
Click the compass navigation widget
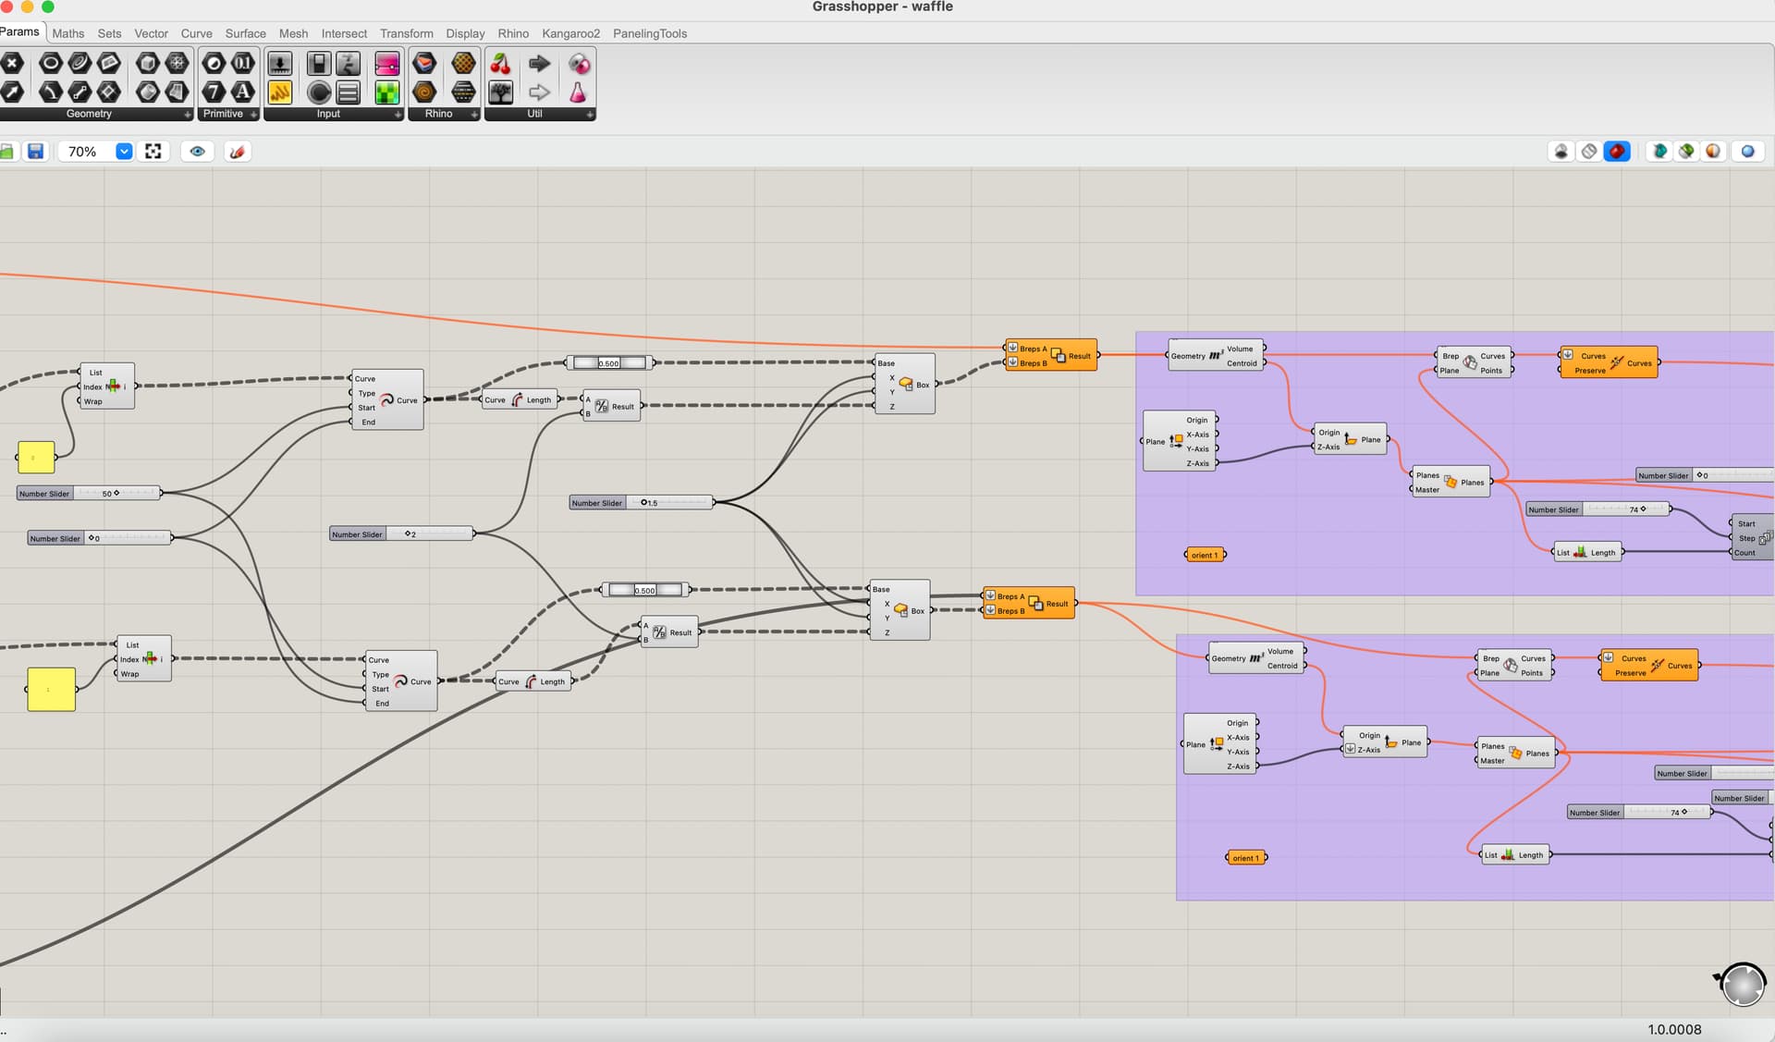1743,984
